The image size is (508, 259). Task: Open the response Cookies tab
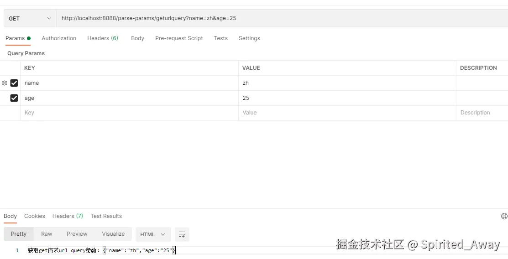[35, 216]
